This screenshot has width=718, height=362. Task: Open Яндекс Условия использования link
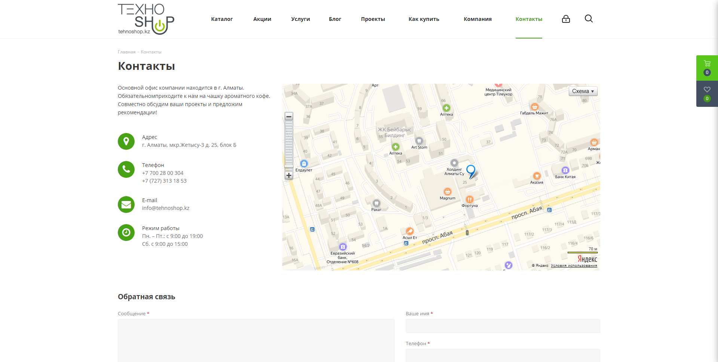[x=574, y=266]
